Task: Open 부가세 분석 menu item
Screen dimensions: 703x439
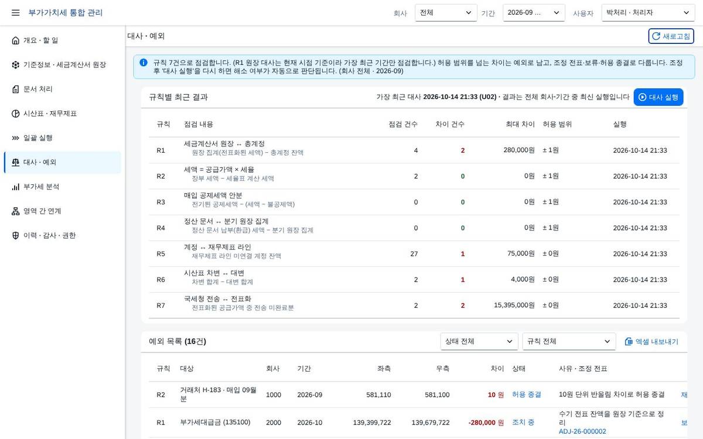Action: (63, 187)
